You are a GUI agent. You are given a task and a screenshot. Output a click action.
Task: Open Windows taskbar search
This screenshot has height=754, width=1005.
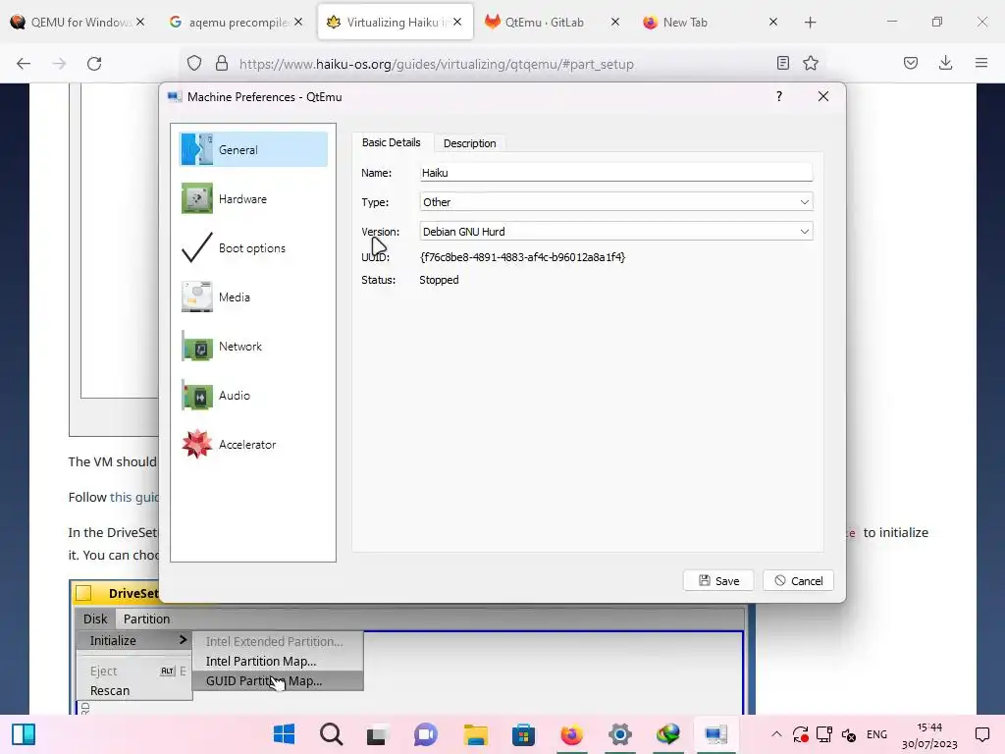click(x=332, y=734)
